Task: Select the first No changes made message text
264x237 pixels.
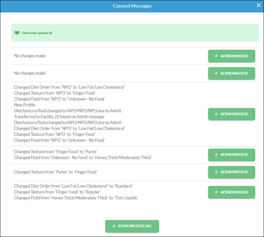Action: pos(30,56)
